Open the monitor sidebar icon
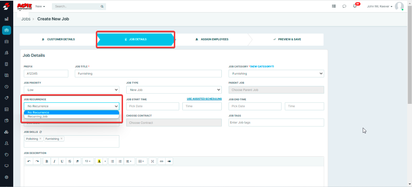The width and height of the screenshot is (412, 187). point(6,166)
